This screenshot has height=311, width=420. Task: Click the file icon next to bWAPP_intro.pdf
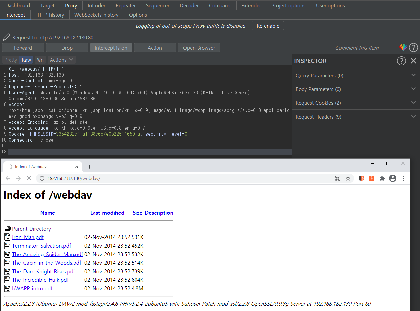pyautogui.click(x=7, y=288)
